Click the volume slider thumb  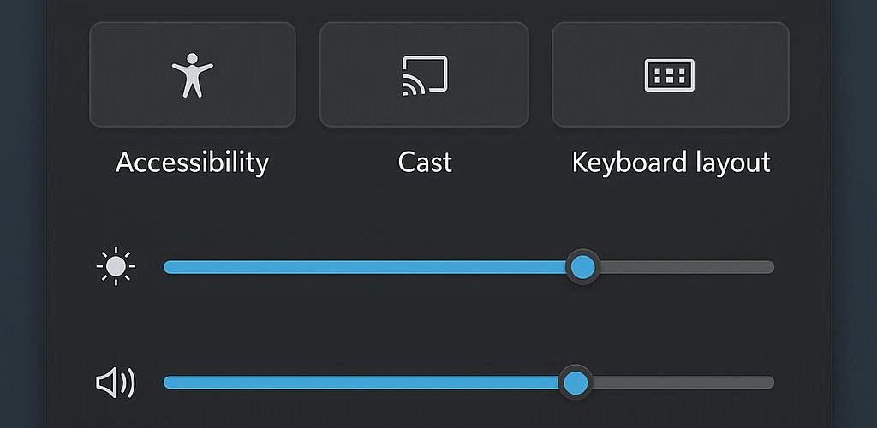tap(575, 383)
